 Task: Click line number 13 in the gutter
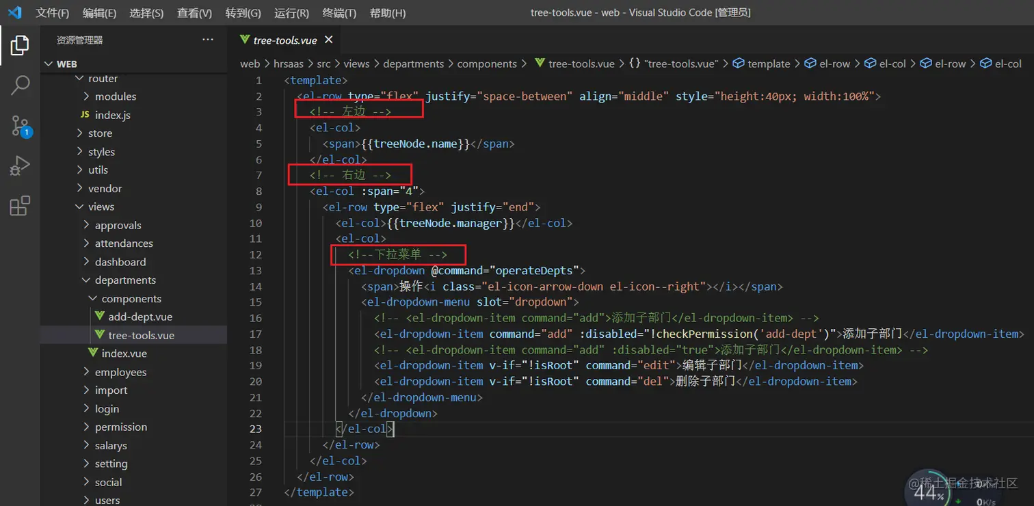click(x=256, y=271)
